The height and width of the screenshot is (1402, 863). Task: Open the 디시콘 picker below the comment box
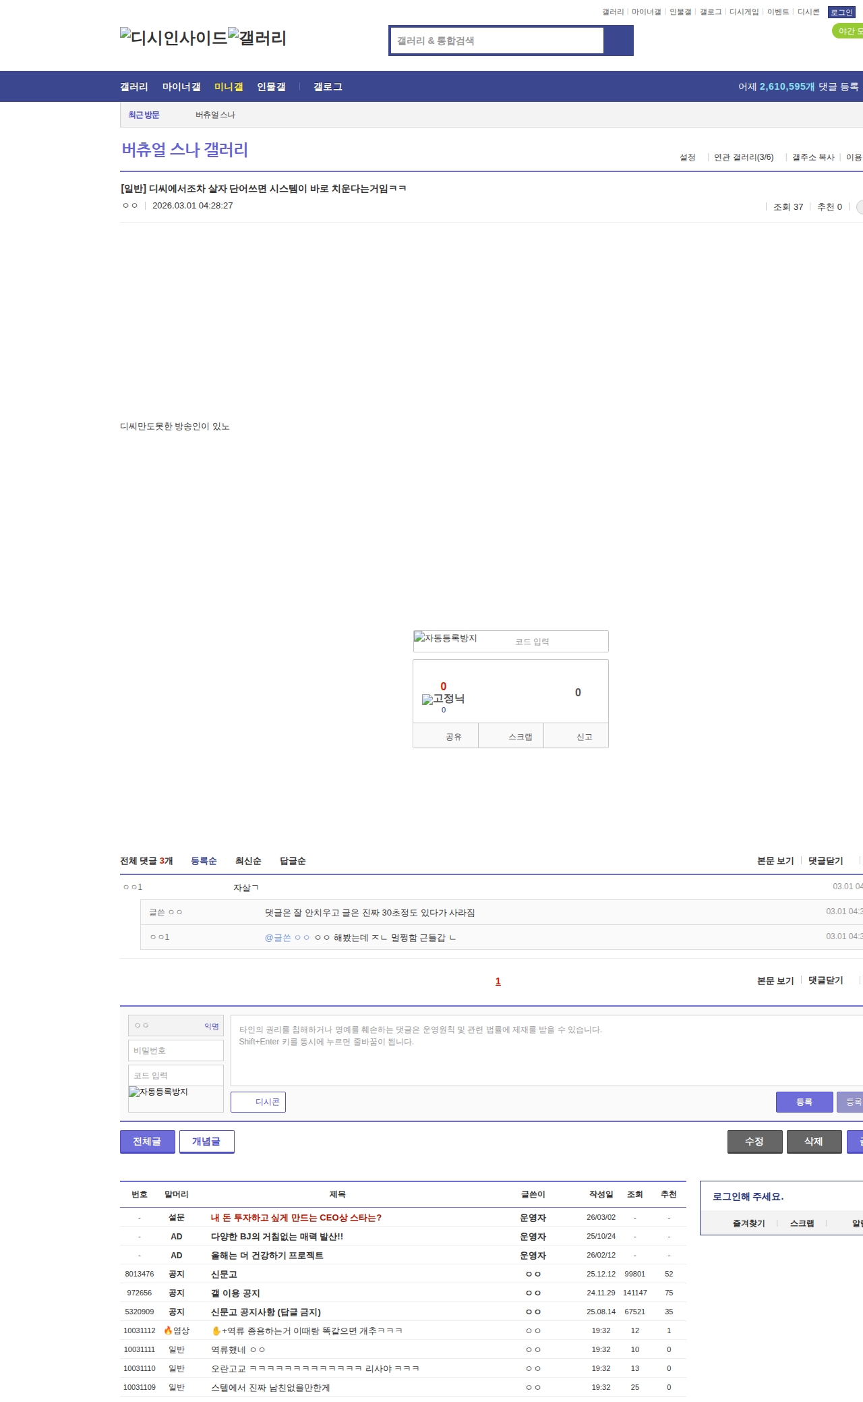point(258,1102)
